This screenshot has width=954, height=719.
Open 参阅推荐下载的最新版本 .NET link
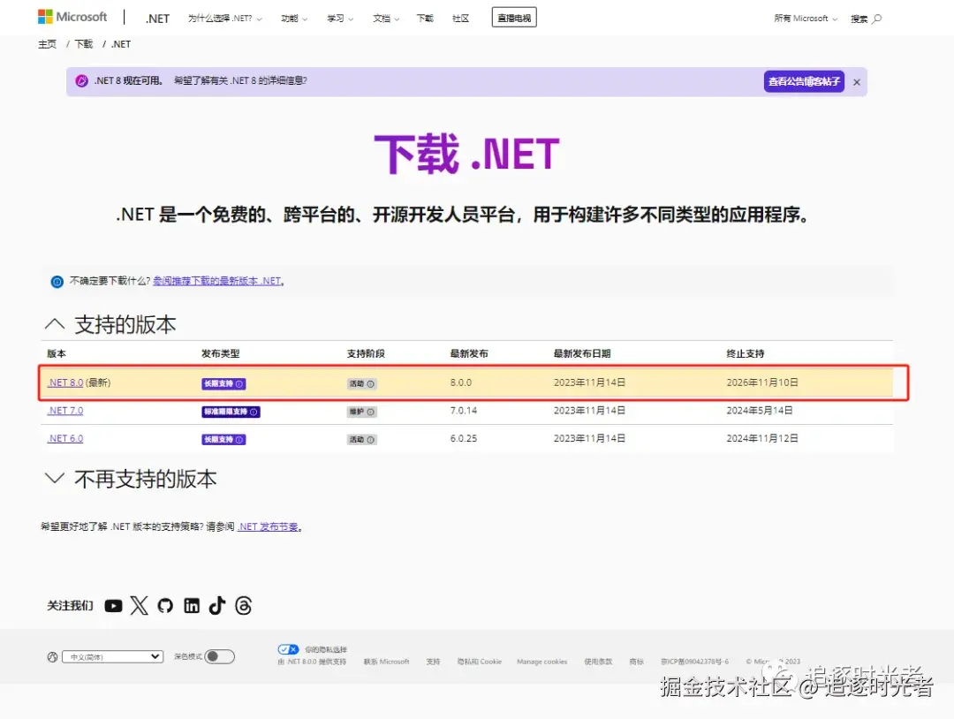[x=217, y=281]
